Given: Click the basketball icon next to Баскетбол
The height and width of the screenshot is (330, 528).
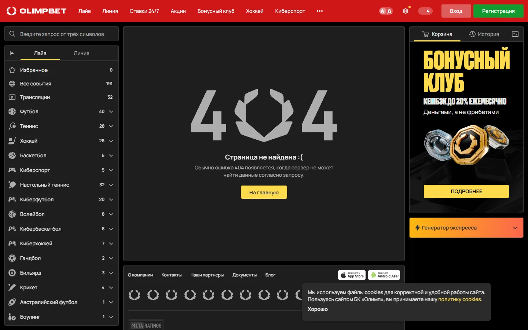Looking at the screenshot, I should 12,155.
